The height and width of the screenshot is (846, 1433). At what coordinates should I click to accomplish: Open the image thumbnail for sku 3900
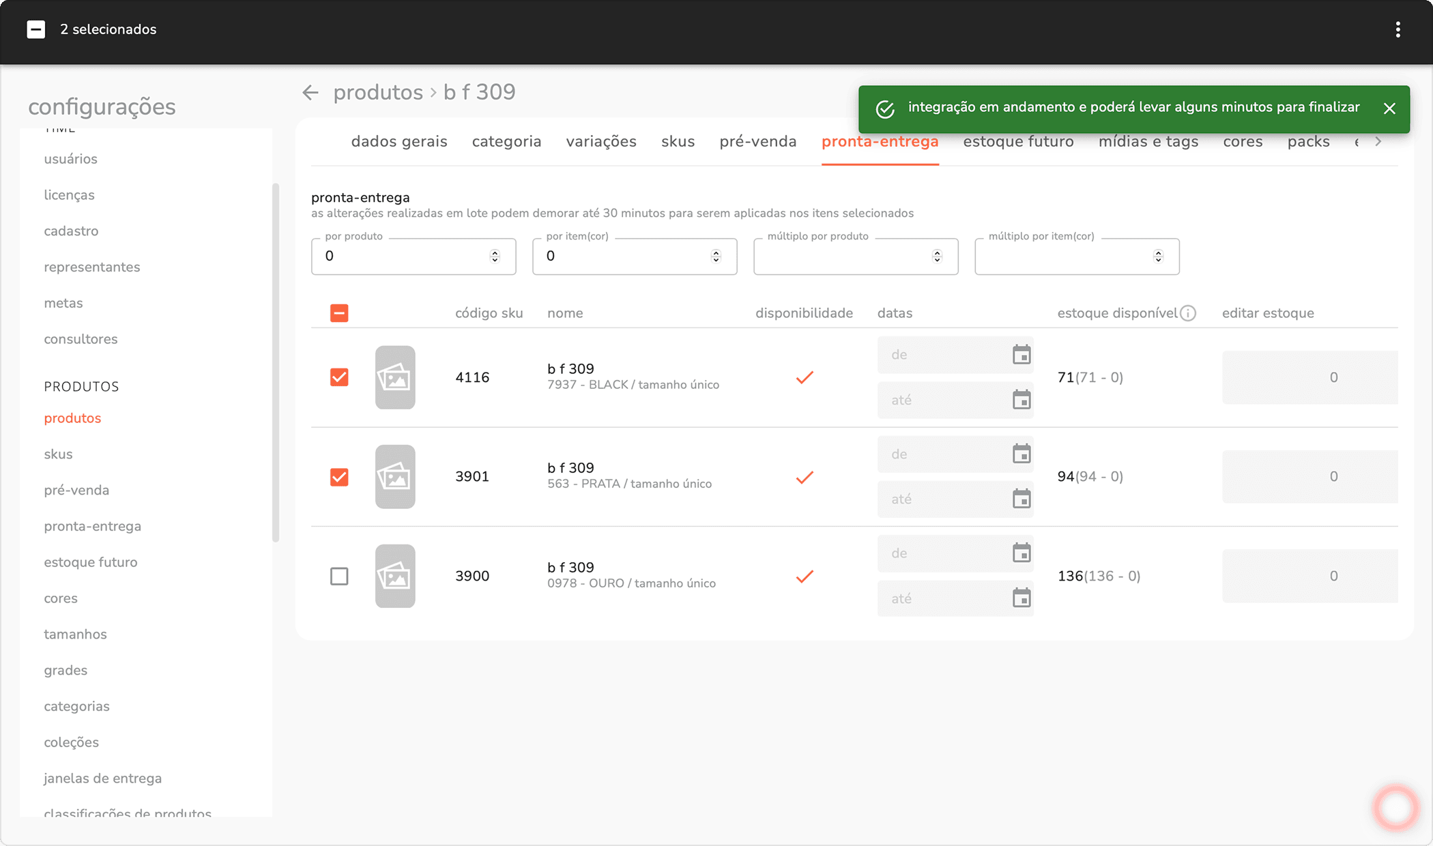pos(395,577)
